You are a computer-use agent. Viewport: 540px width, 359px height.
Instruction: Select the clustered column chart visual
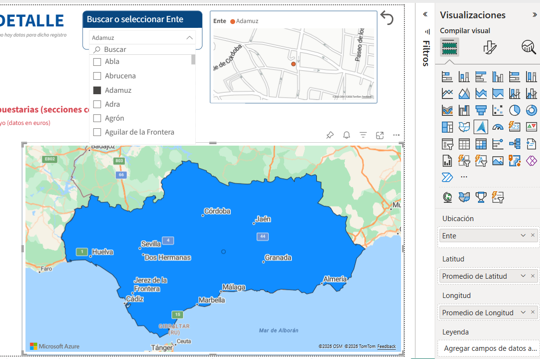(x=498, y=76)
